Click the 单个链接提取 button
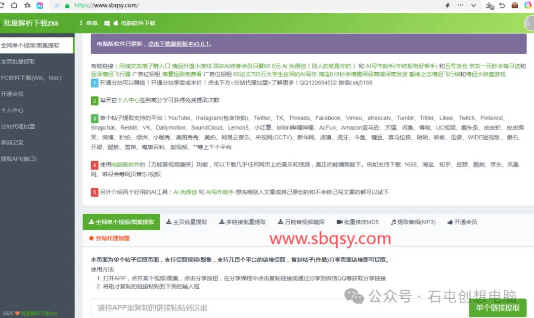 tap(497, 308)
